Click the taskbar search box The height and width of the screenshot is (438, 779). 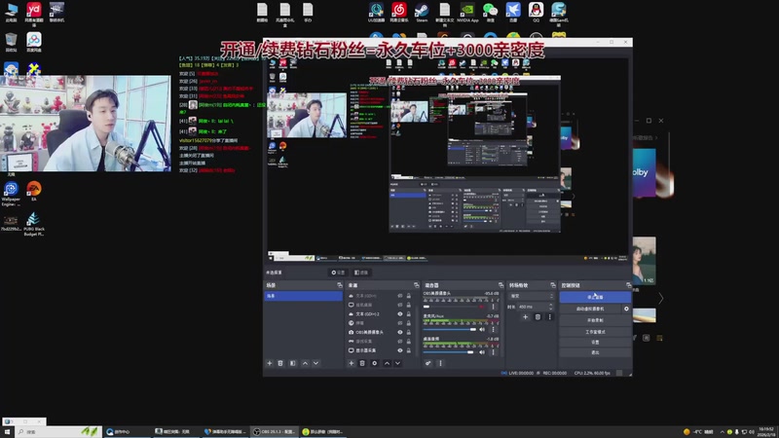58,432
